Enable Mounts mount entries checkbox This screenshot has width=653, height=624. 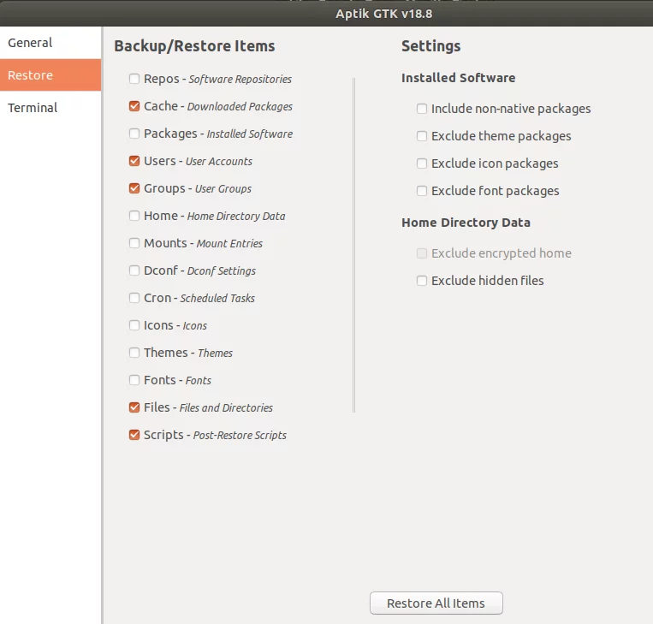click(x=134, y=243)
